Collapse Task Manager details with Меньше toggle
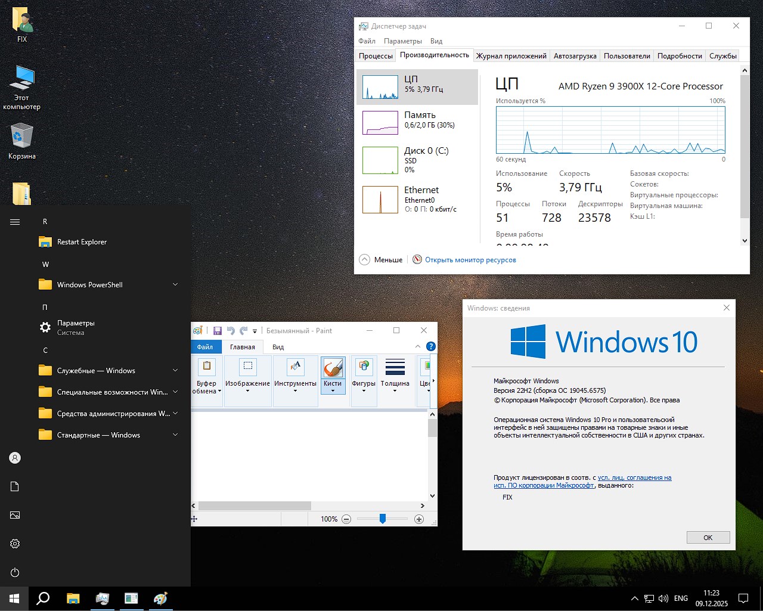763x611 pixels. (x=380, y=259)
